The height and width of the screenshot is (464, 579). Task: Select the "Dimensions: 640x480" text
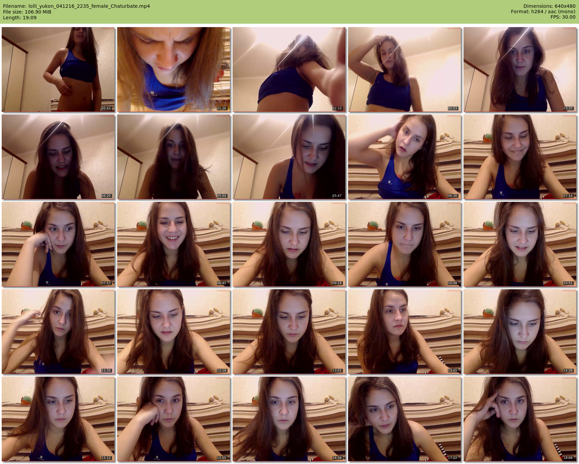(549, 6)
